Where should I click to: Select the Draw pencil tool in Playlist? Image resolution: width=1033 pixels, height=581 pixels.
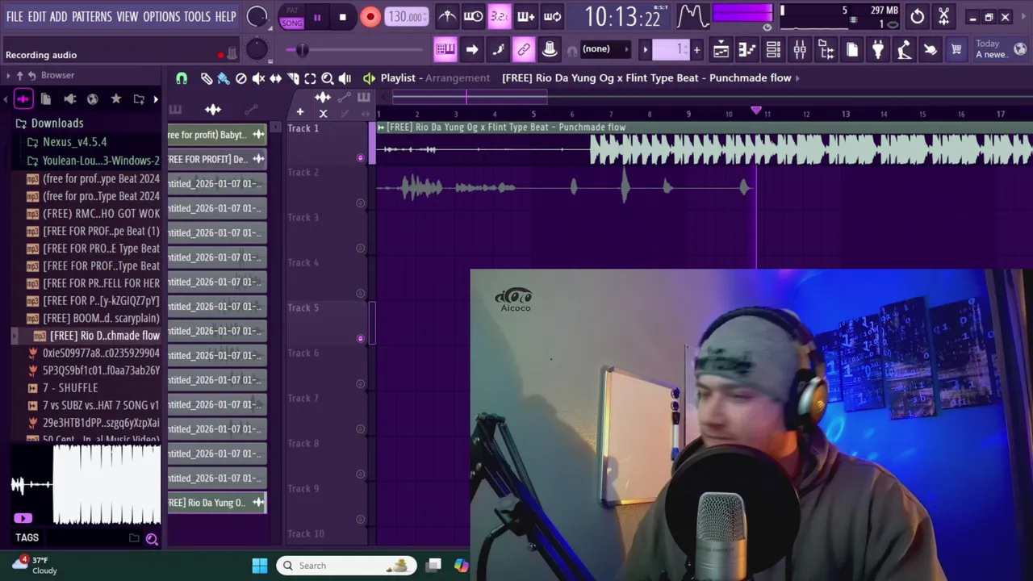(x=207, y=78)
